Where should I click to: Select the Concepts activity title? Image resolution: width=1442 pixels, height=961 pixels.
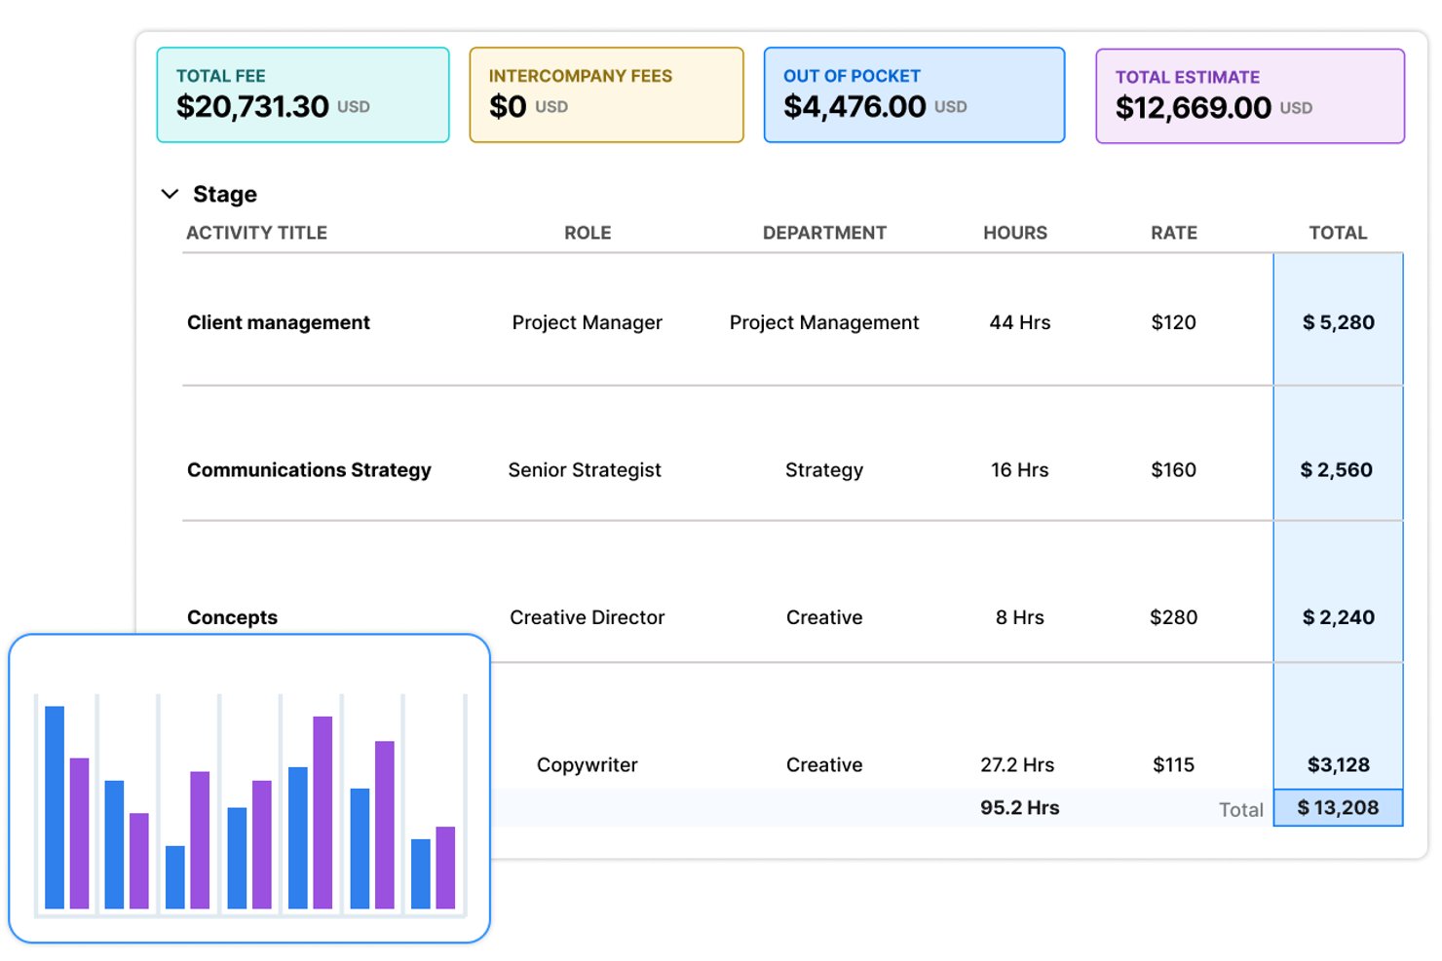(232, 617)
